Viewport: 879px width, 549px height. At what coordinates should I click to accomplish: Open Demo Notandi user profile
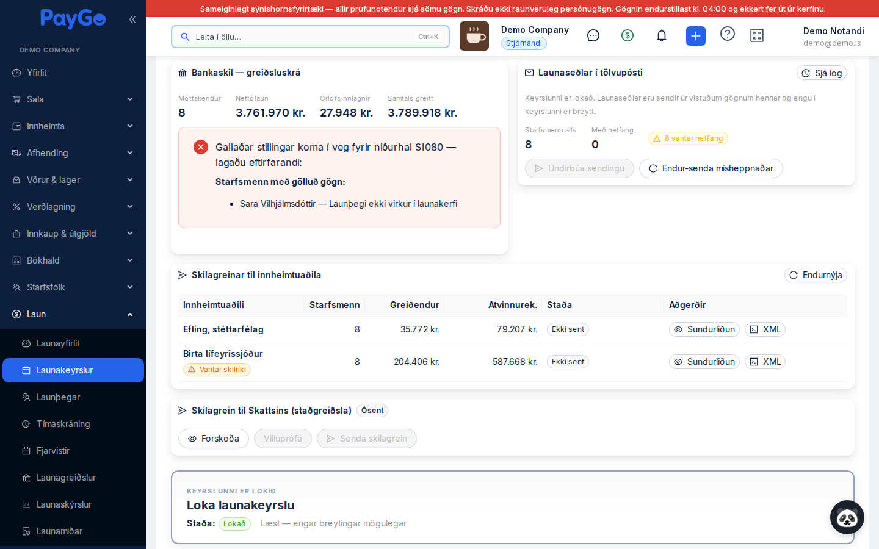click(x=833, y=37)
